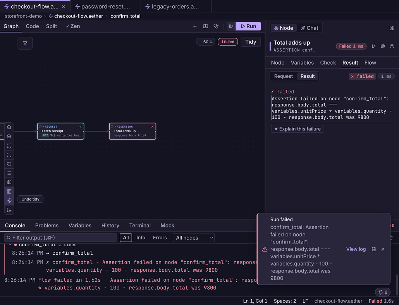Expand the ellipsis on the Total adds up node

click(152, 135)
